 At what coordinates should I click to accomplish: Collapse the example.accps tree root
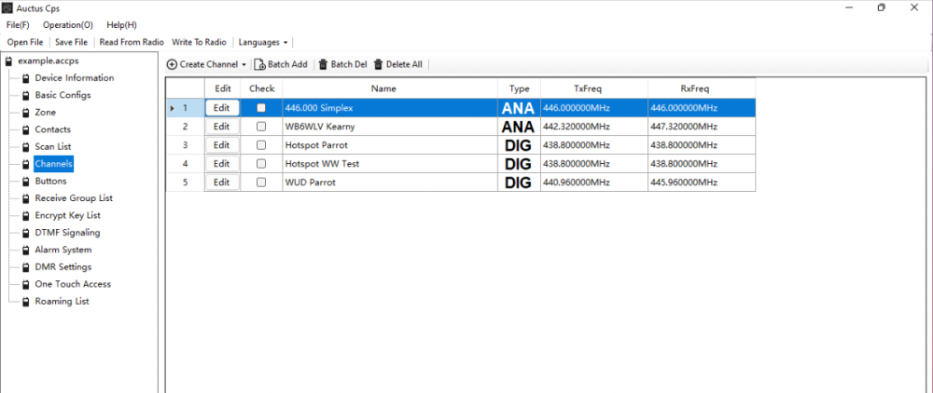click(9, 61)
